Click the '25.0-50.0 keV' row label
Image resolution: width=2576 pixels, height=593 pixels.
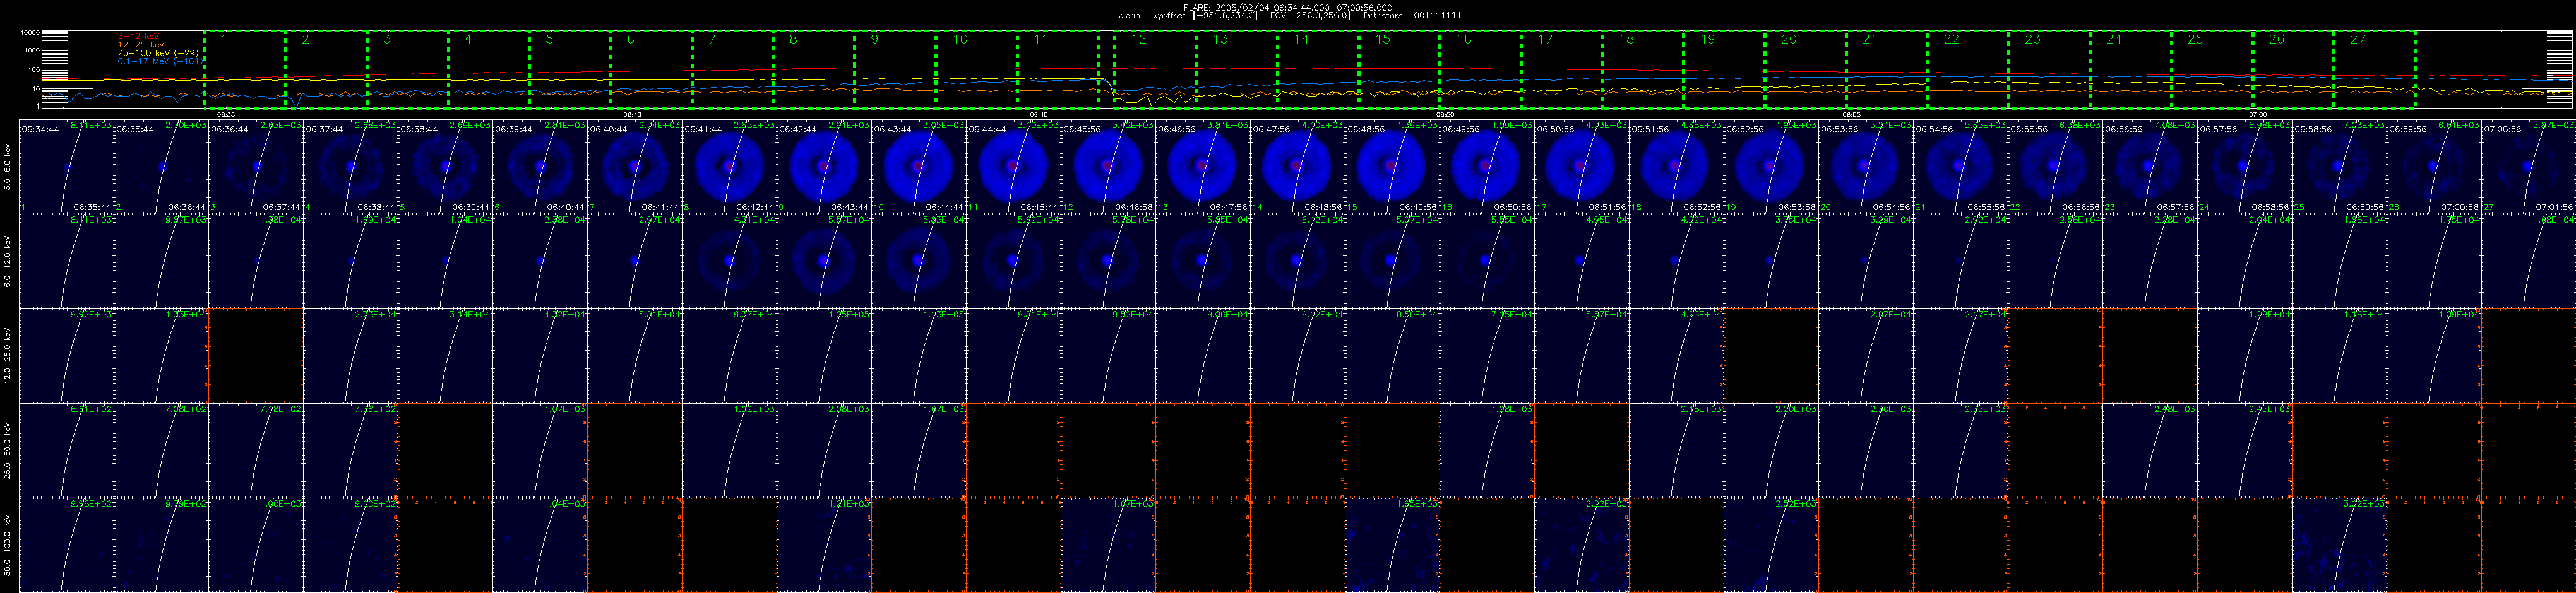point(8,450)
